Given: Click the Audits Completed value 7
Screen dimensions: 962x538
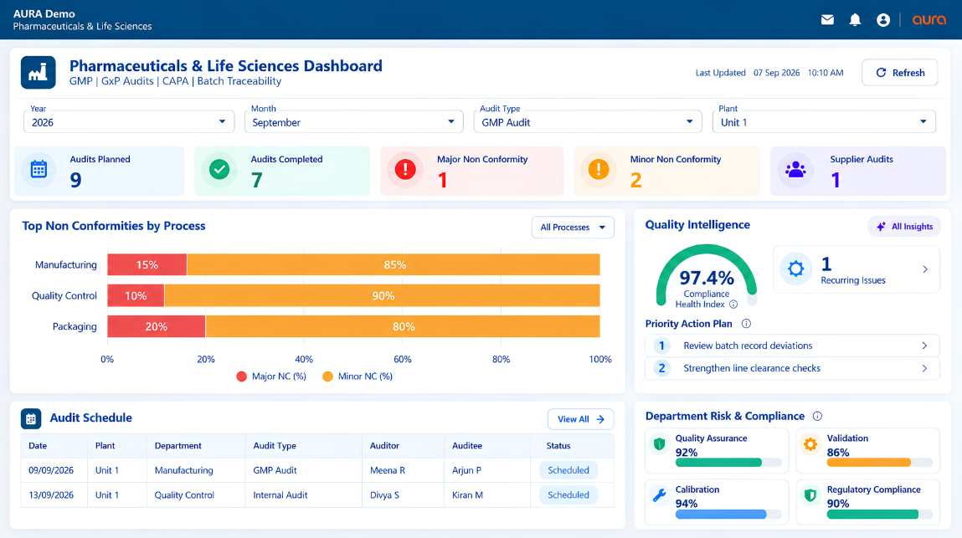Looking at the screenshot, I should click(256, 180).
